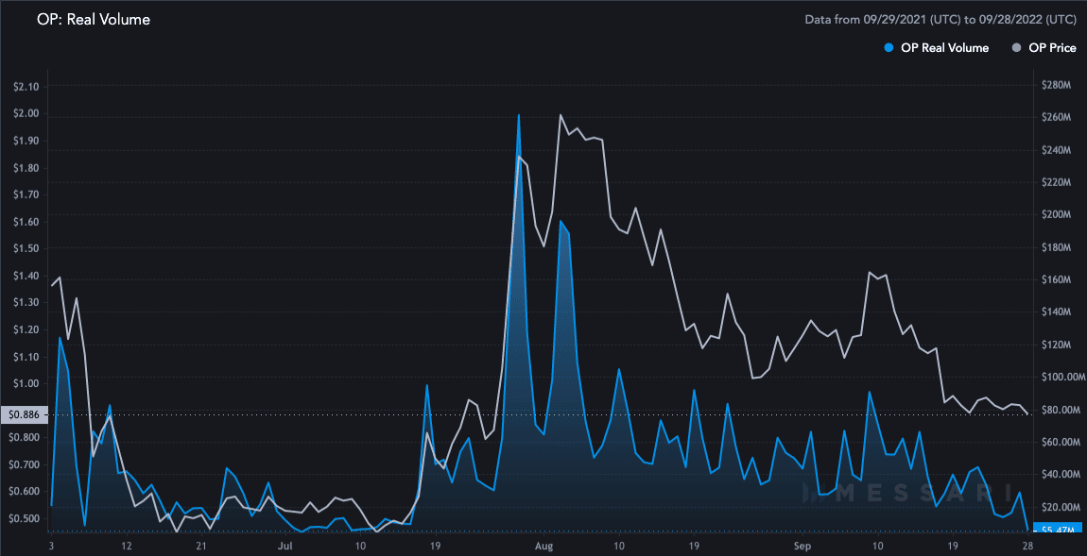Click the x-axis label 28 at far right
Viewport: 1087px width, 556px height.
[x=1027, y=546]
